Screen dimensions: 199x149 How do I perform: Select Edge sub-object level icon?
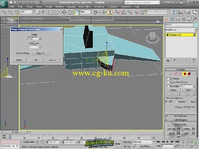click(x=175, y=74)
